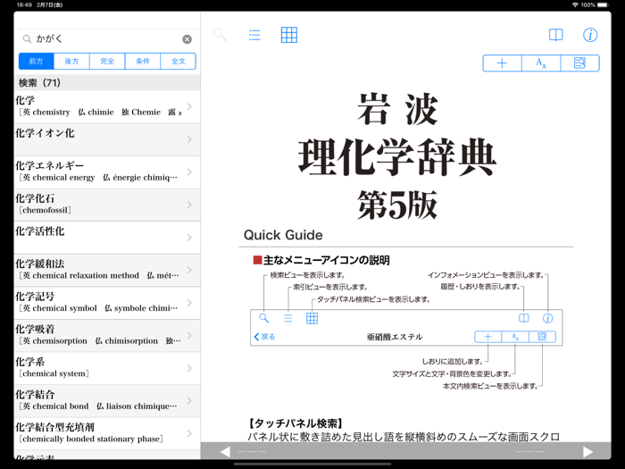Switch to 全文 full-text search tab
This screenshot has width=625, height=469.
pyautogui.click(x=179, y=62)
